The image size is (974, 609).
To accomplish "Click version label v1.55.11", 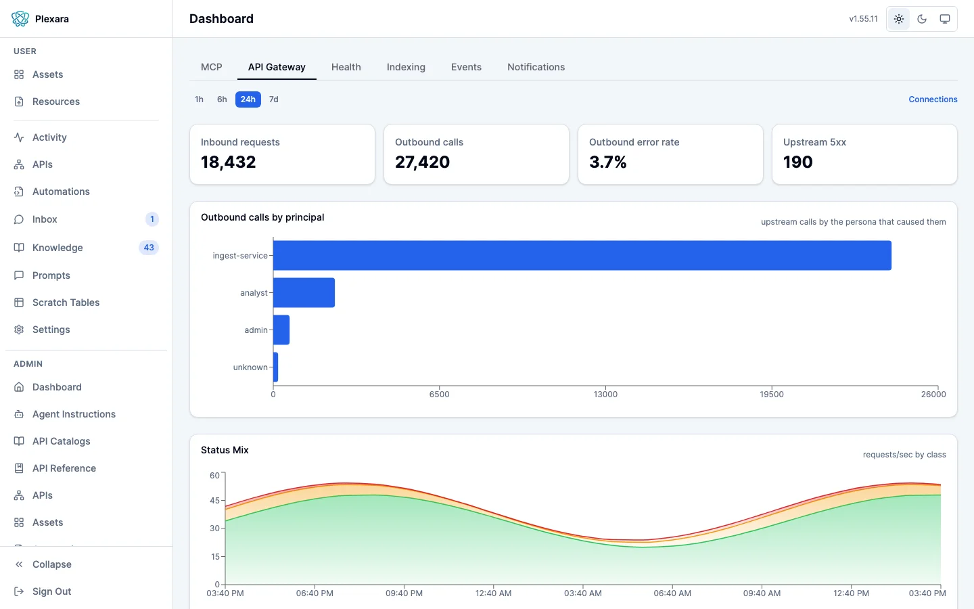I will 864,19.
